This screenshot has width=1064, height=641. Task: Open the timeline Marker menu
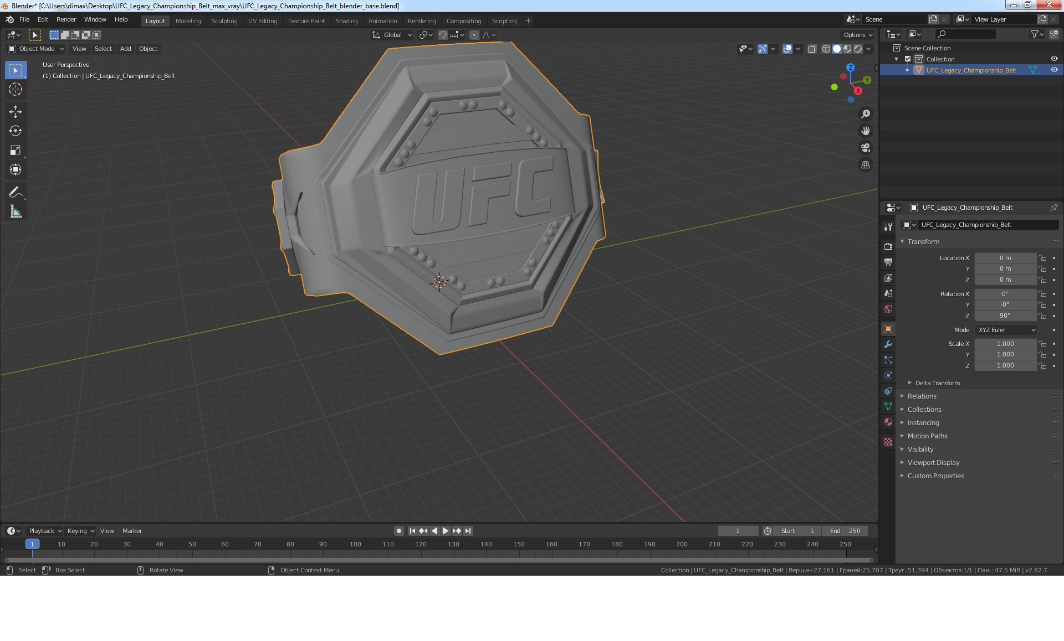(x=132, y=531)
